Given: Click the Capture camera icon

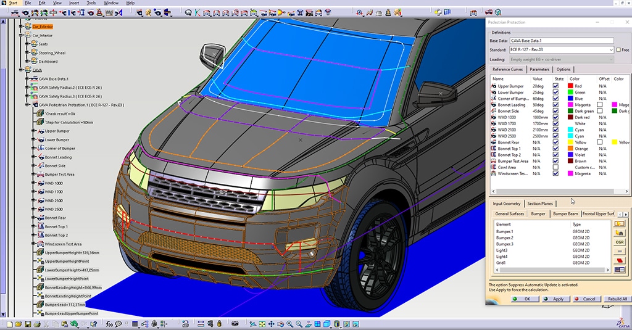Looking at the screenshot, I should pos(235,324).
